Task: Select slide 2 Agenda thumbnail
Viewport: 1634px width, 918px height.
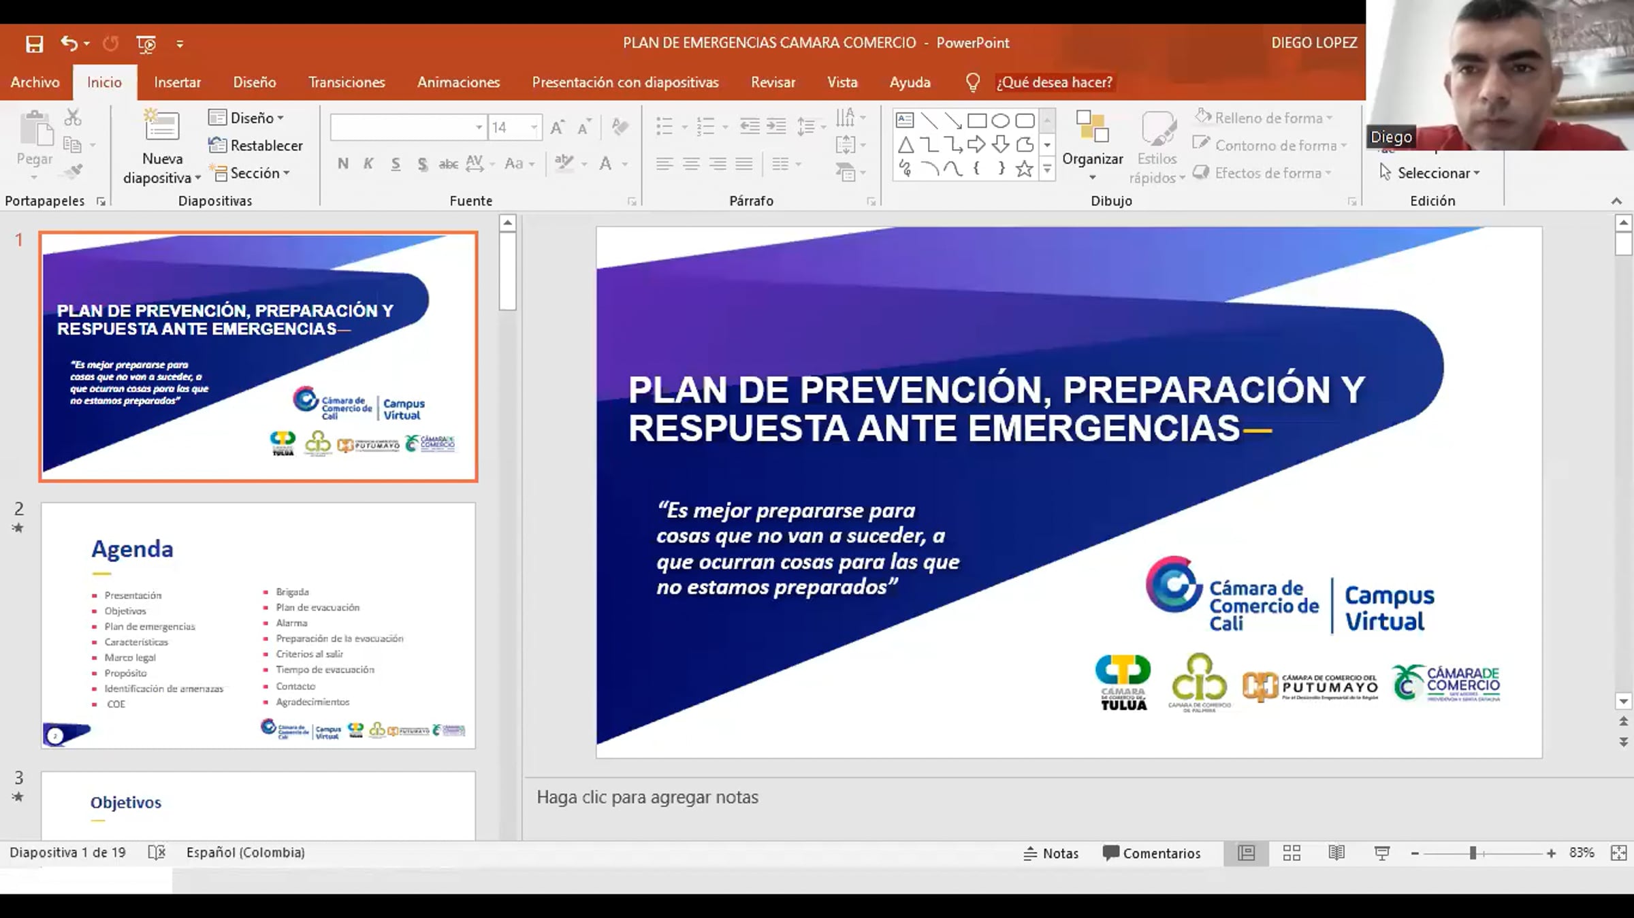Action: tap(258, 625)
